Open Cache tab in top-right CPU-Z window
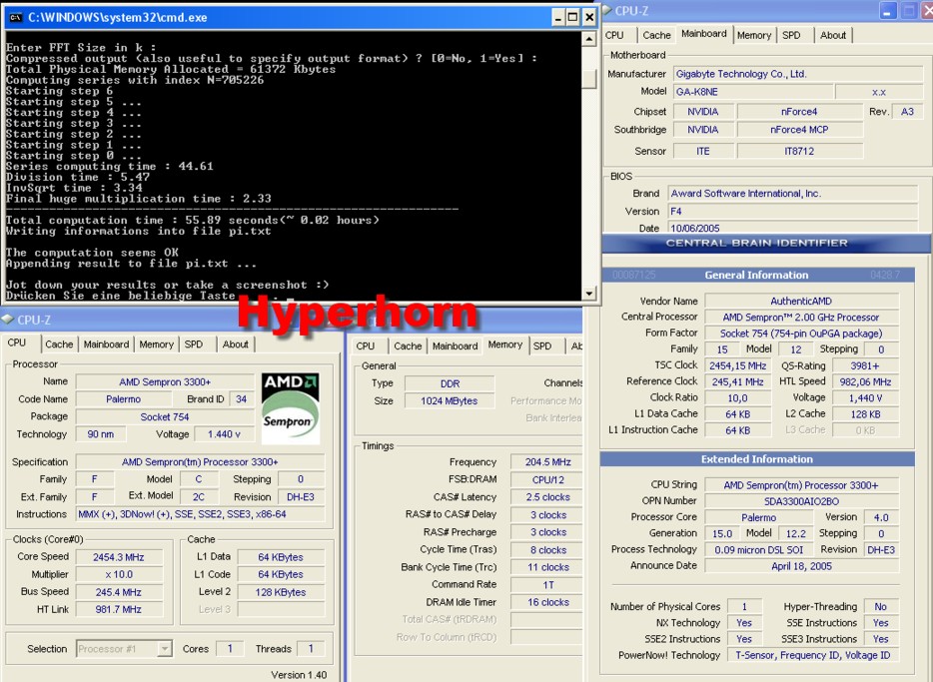The image size is (933, 682). 656,35
